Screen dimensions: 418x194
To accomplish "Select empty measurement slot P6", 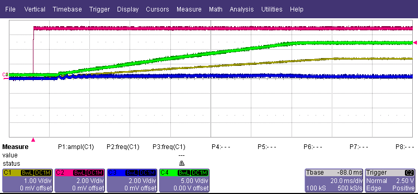I will point(313,147).
